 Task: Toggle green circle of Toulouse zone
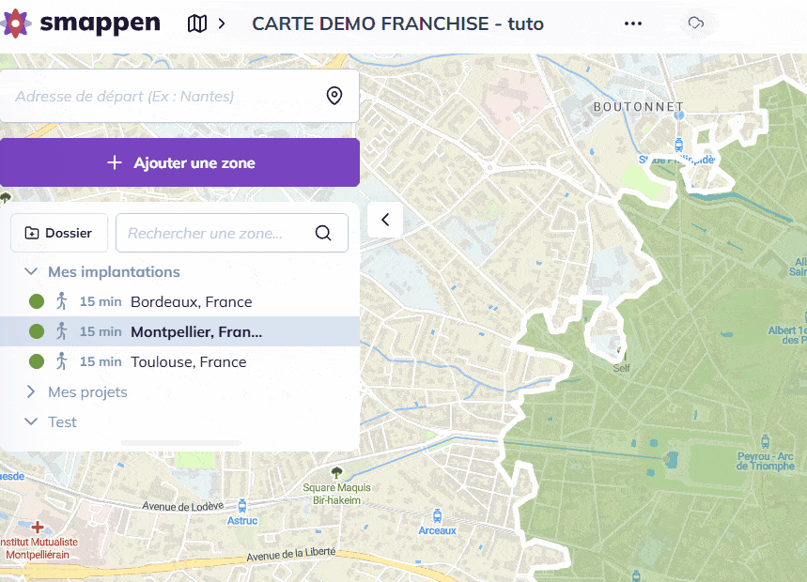click(37, 361)
